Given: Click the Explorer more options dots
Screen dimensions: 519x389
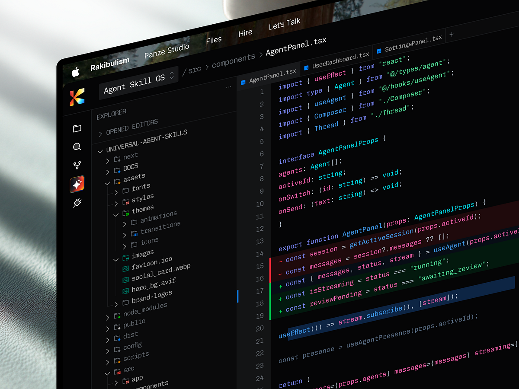Looking at the screenshot, I should pyautogui.click(x=229, y=87).
